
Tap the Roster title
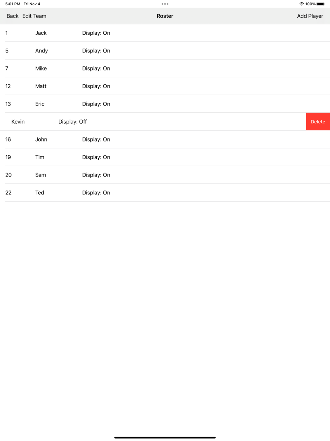click(x=165, y=16)
